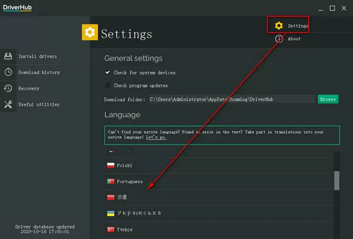Select Portuguesa language

pyautogui.click(x=219, y=181)
